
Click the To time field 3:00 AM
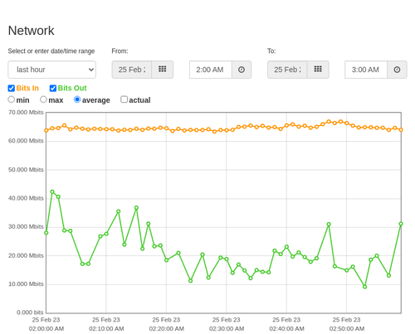coord(366,70)
